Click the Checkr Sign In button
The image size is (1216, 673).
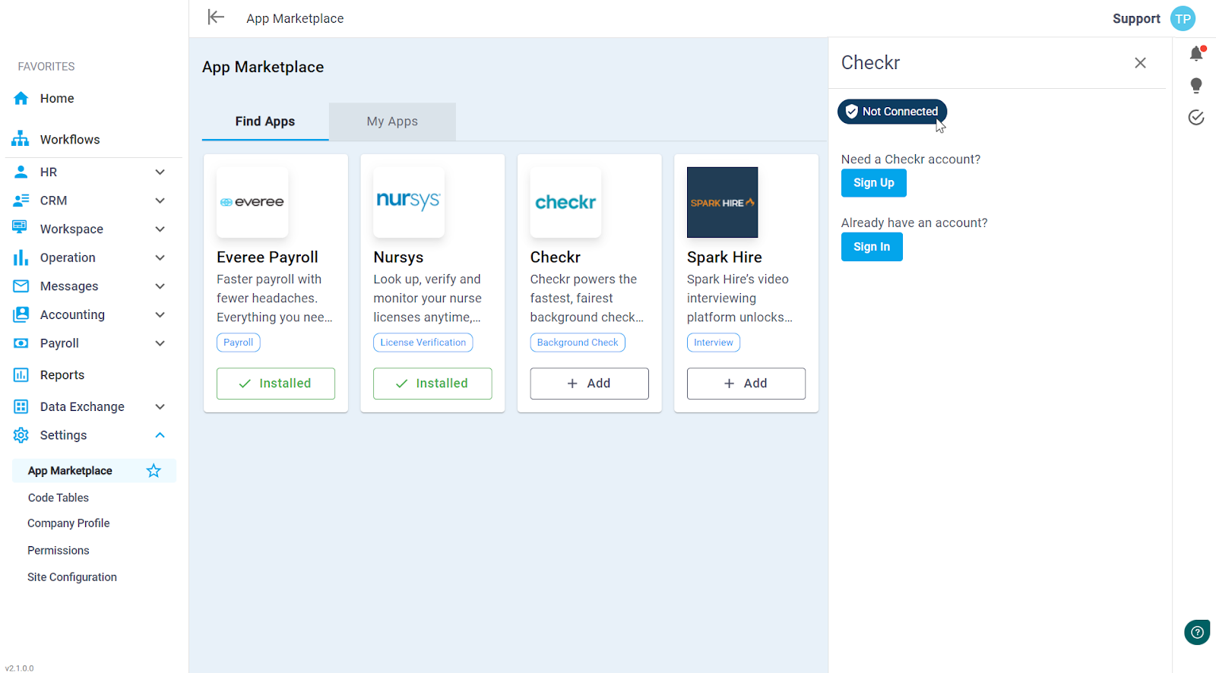tap(872, 247)
